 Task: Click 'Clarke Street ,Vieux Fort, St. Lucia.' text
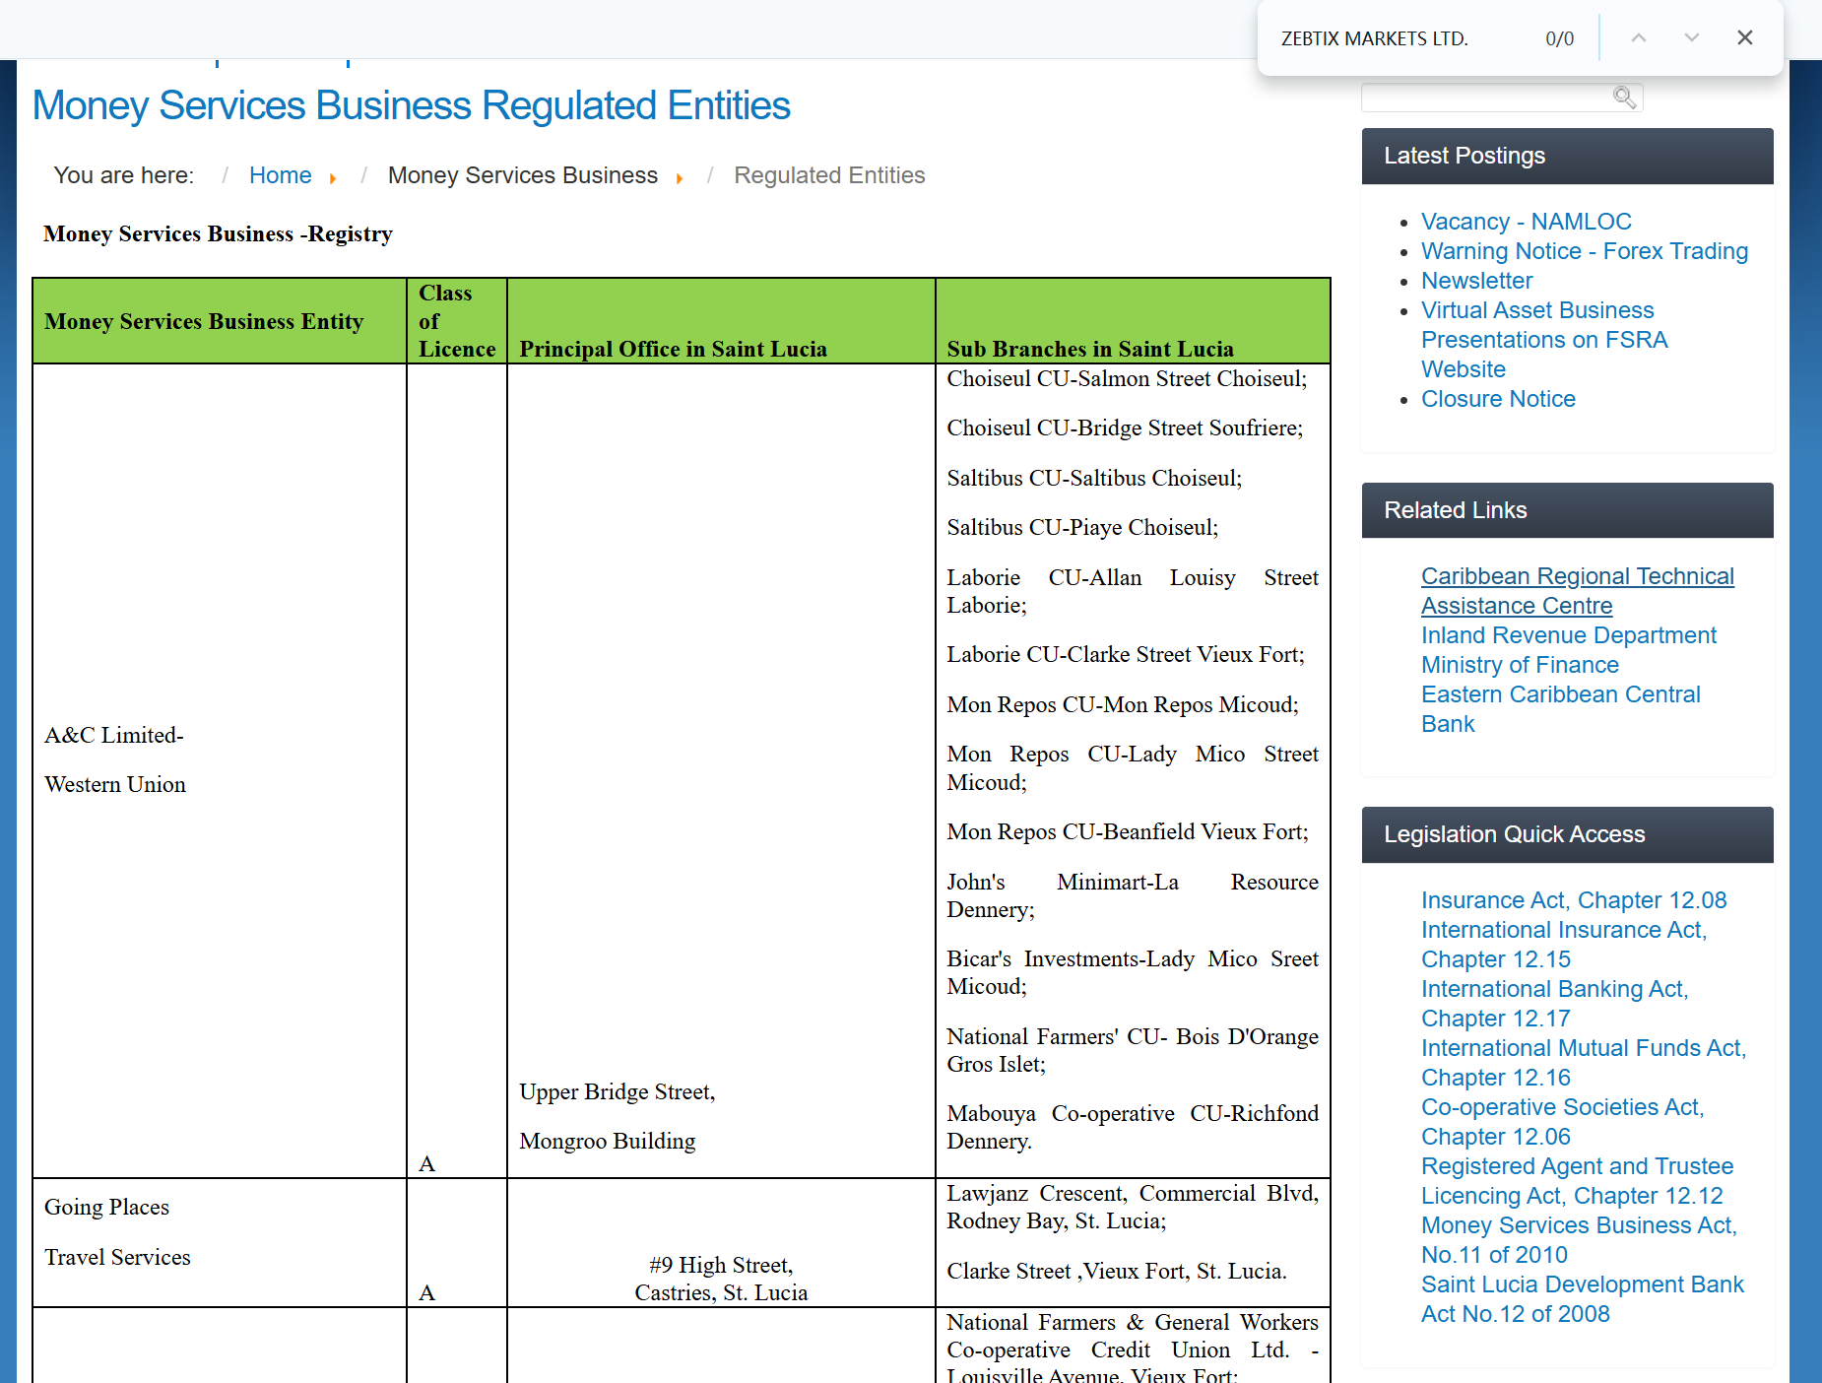(x=1117, y=1271)
